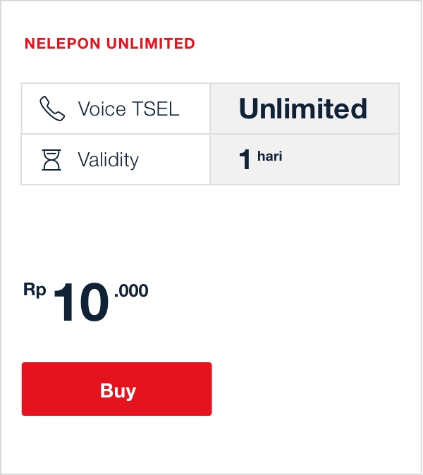Select the Voice TSEL label
This screenshot has height=475, width=423.
(128, 109)
